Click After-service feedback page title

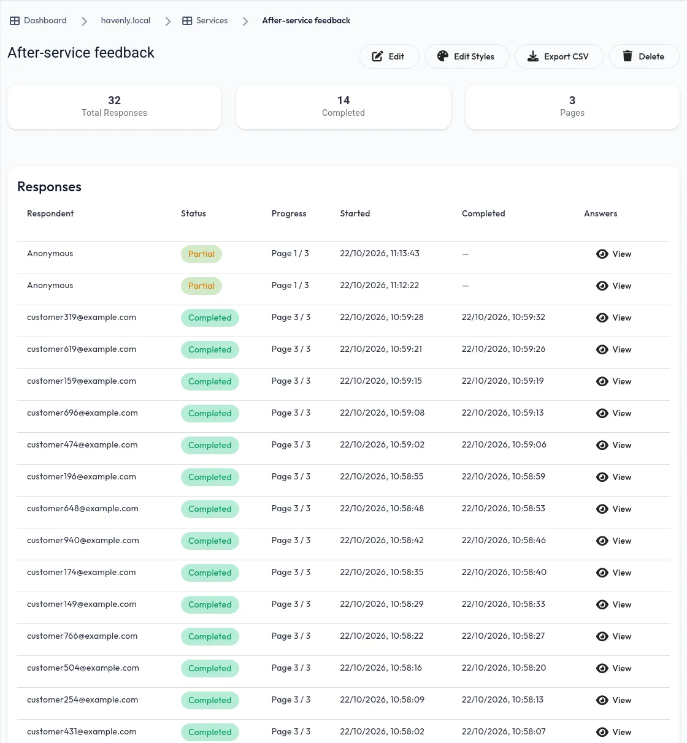click(81, 53)
